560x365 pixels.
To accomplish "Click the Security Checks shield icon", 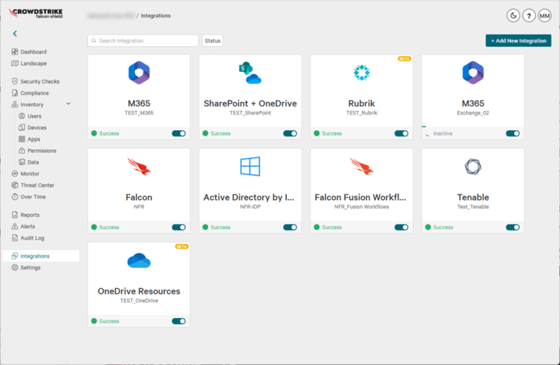I will [x=15, y=81].
